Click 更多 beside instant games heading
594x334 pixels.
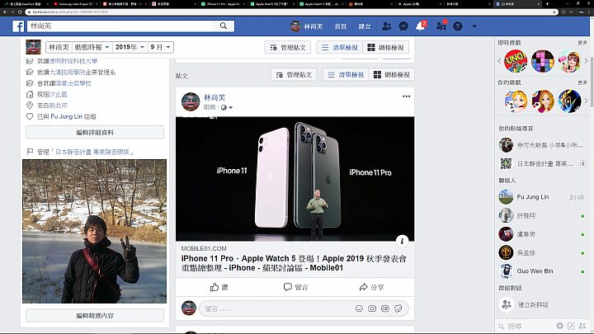[582, 43]
